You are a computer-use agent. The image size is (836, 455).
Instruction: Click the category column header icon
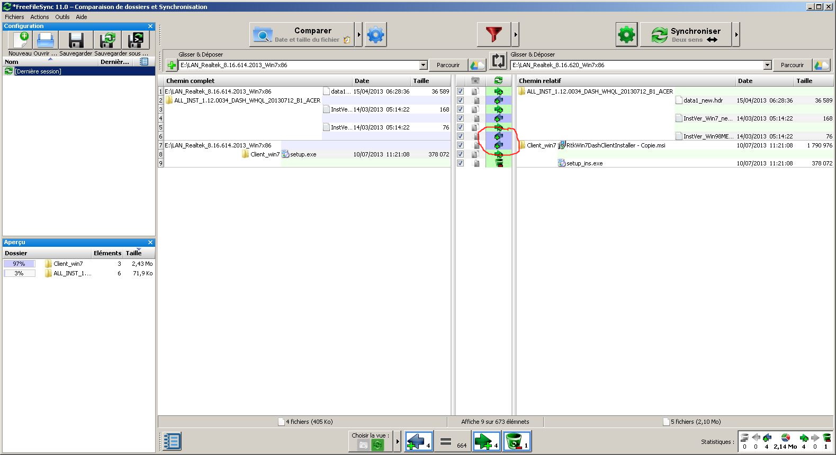click(475, 81)
